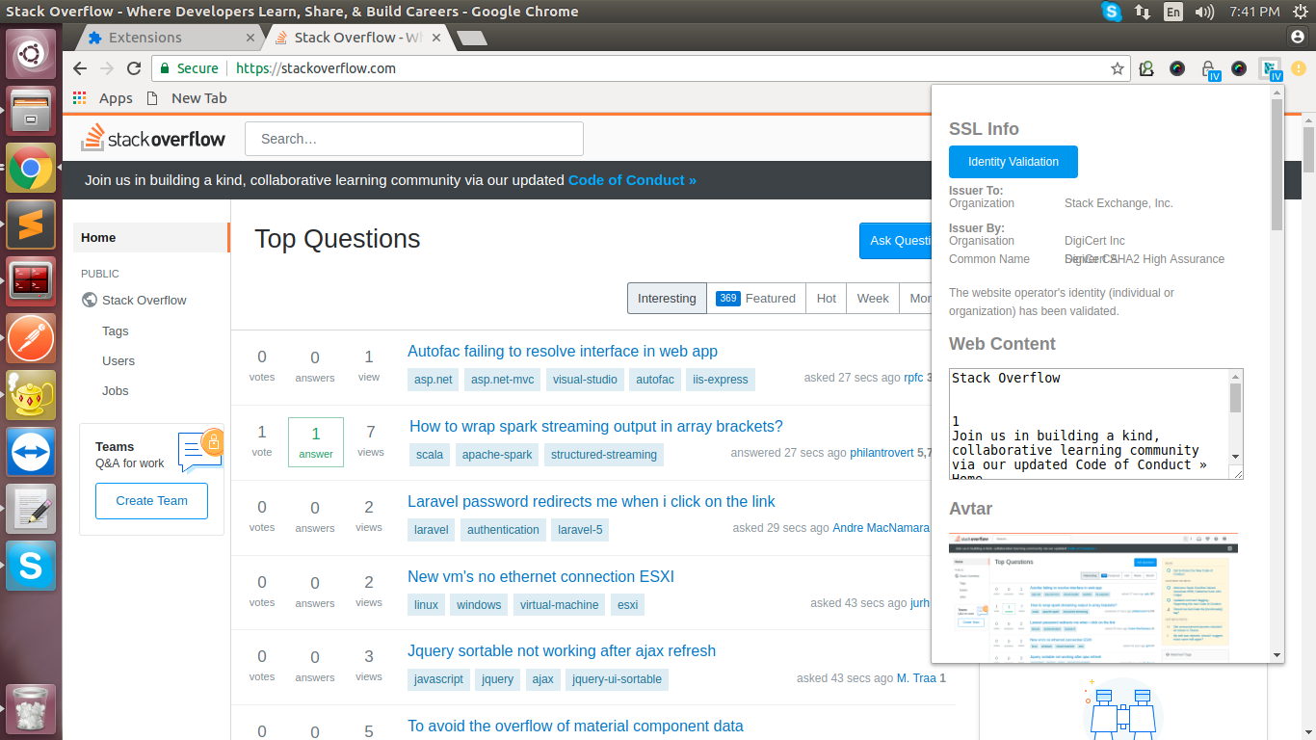The width and height of the screenshot is (1316, 740).
Task: Open the Chrome user profile icon
Action: pos(1297,36)
